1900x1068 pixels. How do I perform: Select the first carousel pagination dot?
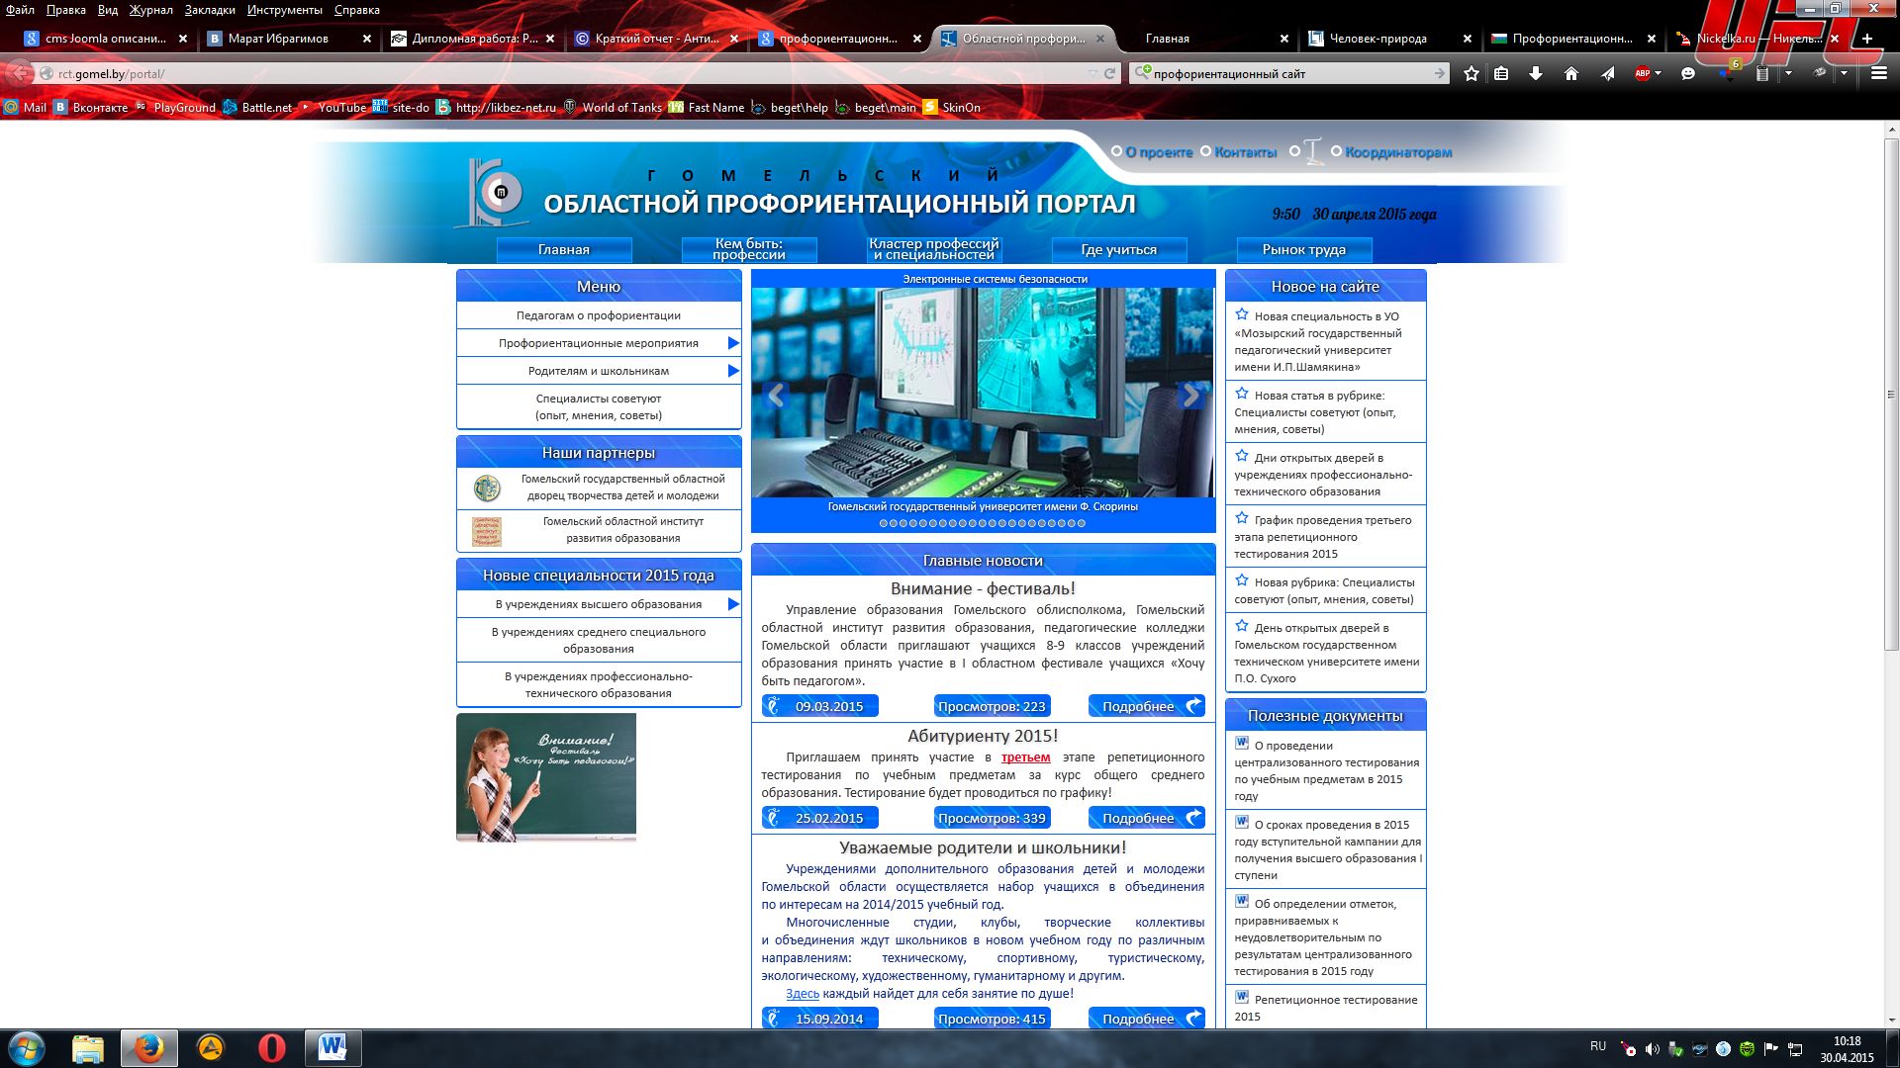pyautogui.click(x=884, y=523)
